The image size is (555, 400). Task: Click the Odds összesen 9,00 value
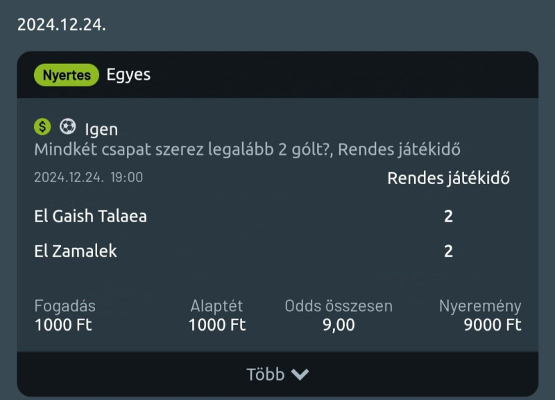339,325
